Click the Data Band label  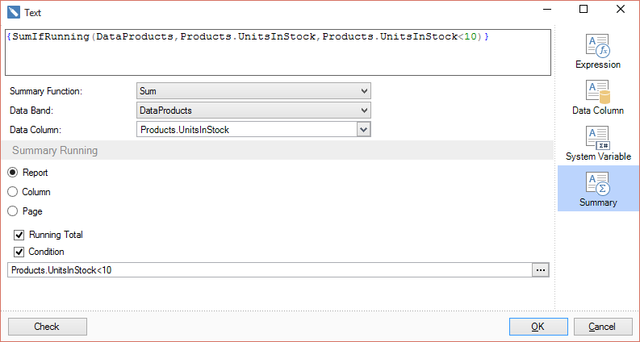pyautogui.click(x=31, y=111)
